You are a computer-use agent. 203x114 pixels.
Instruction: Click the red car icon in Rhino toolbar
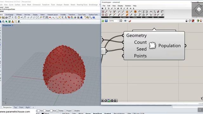(x=50, y=17)
